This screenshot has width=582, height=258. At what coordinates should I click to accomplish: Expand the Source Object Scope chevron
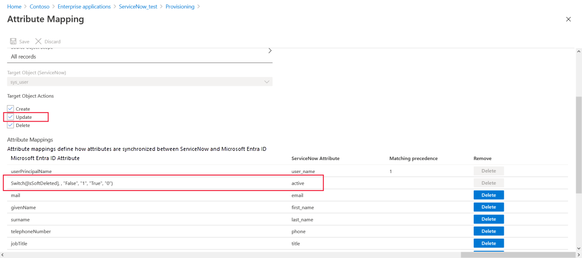270,51
